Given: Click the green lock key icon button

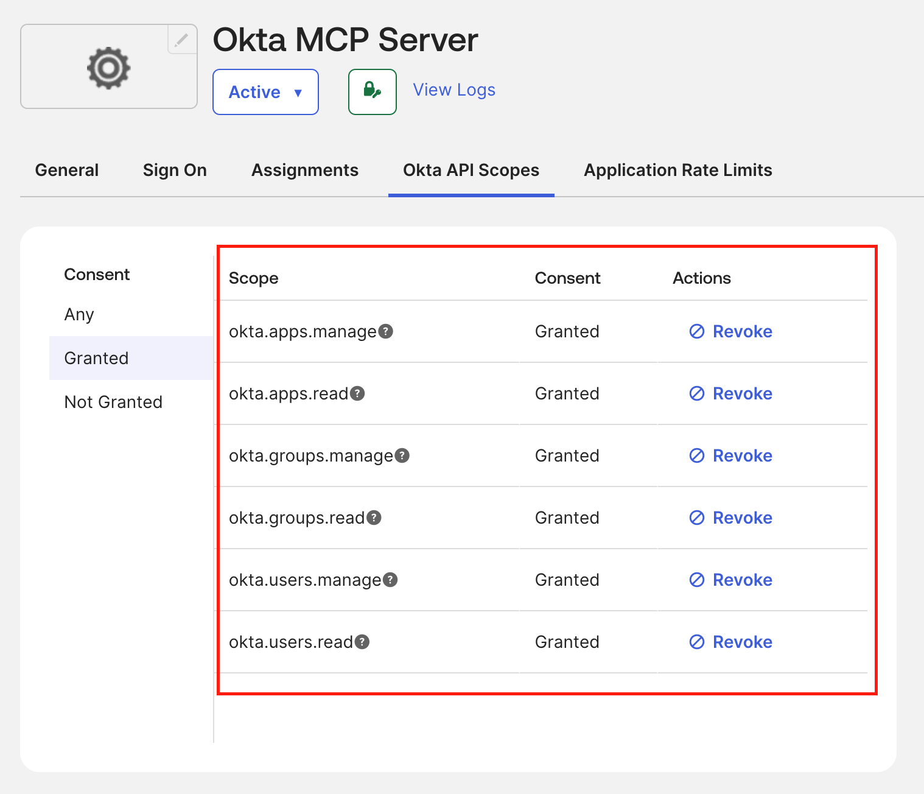Looking at the screenshot, I should coord(373,92).
